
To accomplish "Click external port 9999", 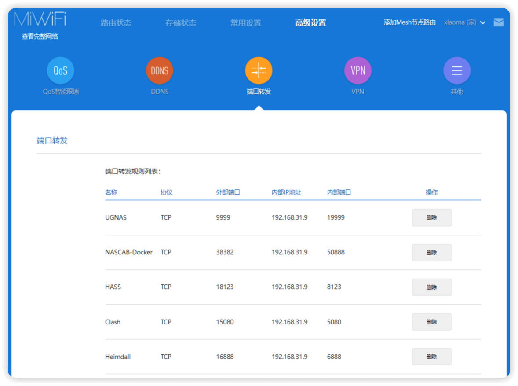I will tap(223, 217).
